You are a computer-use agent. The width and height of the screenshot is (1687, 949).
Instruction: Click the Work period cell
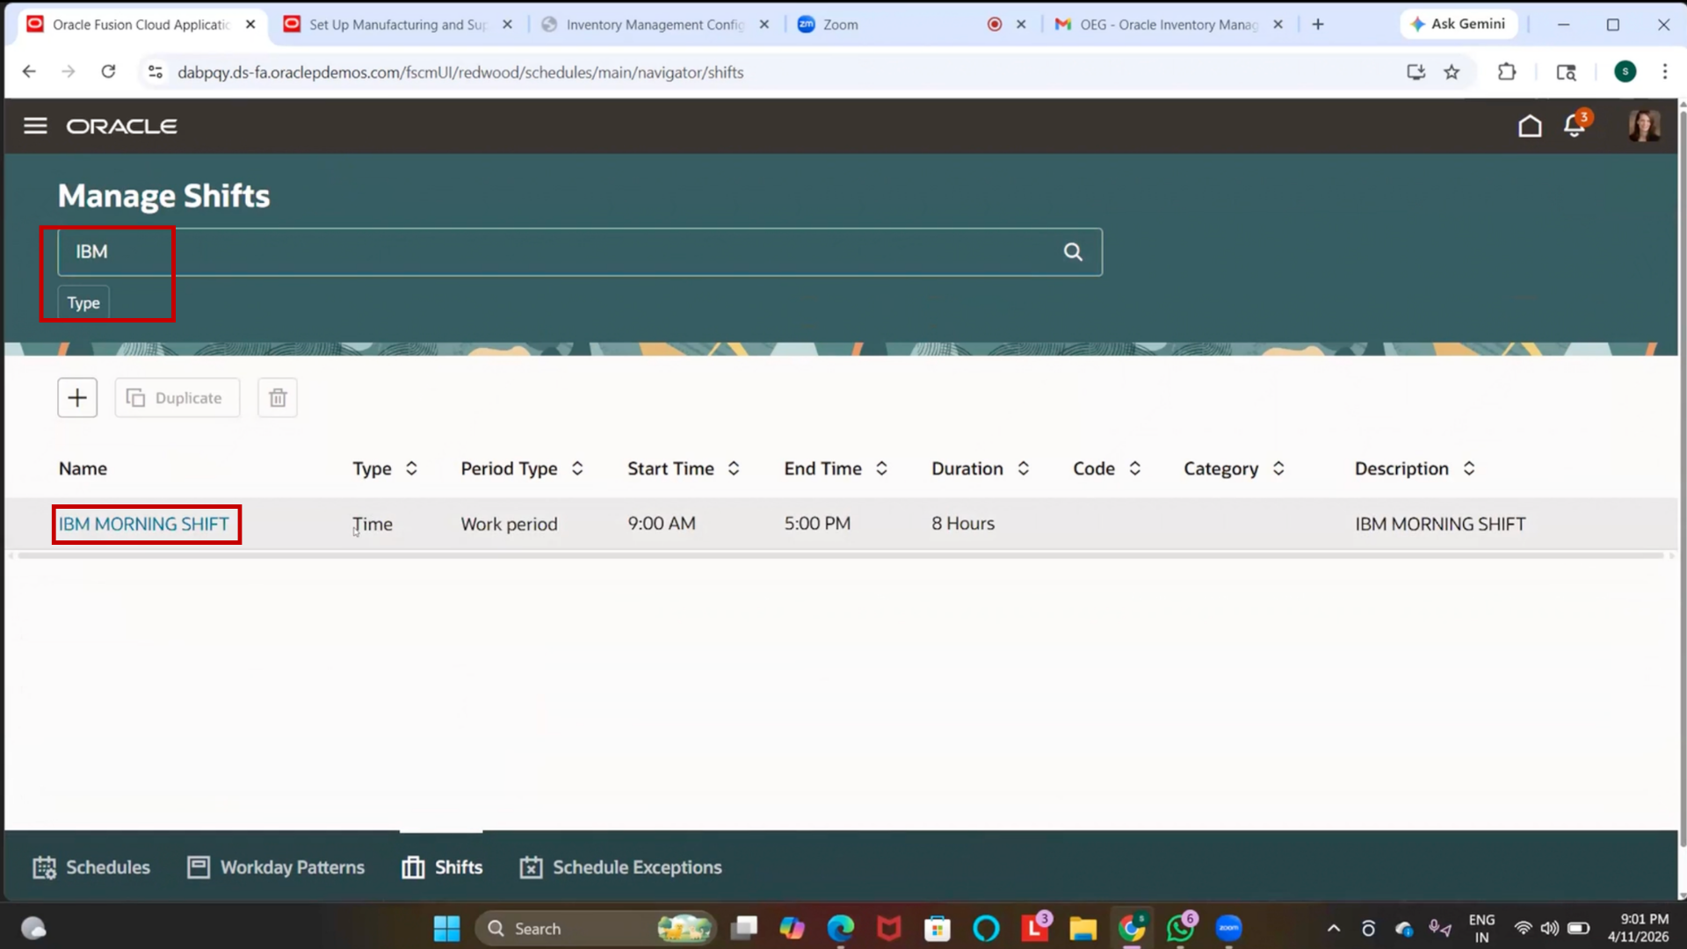(x=509, y=524)
